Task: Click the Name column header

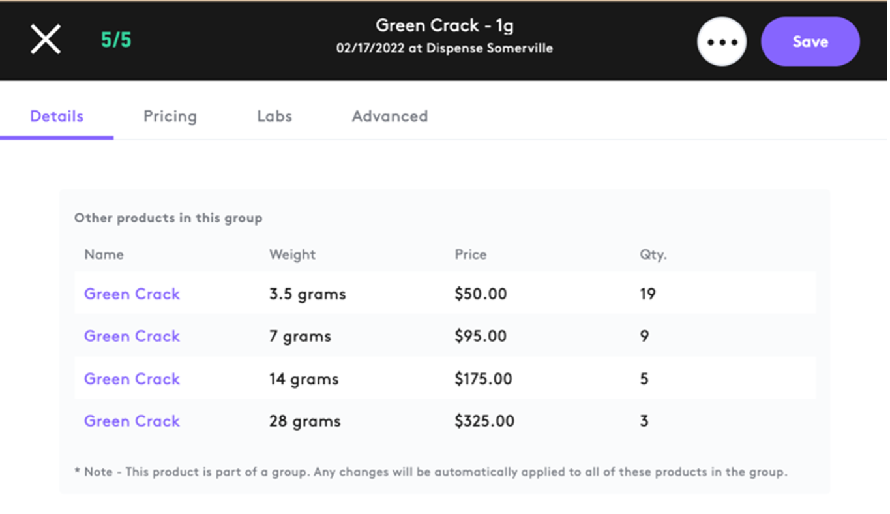Action: tap(104, 254)
